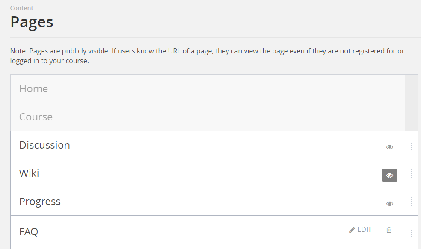421x249 pixels.
Task: Select the Home page row
Action: [x=171, y=88]
